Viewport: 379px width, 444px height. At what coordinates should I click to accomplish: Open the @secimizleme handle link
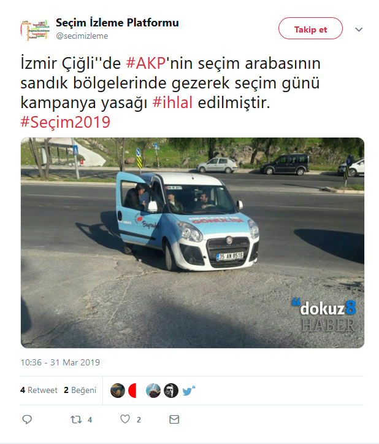[x=82, y=36]
